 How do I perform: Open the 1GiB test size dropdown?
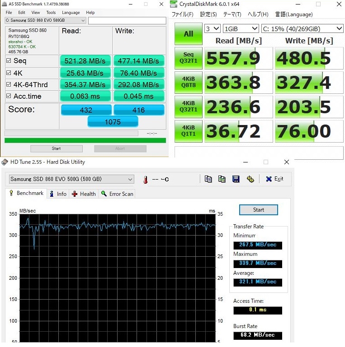coord(241,28)
